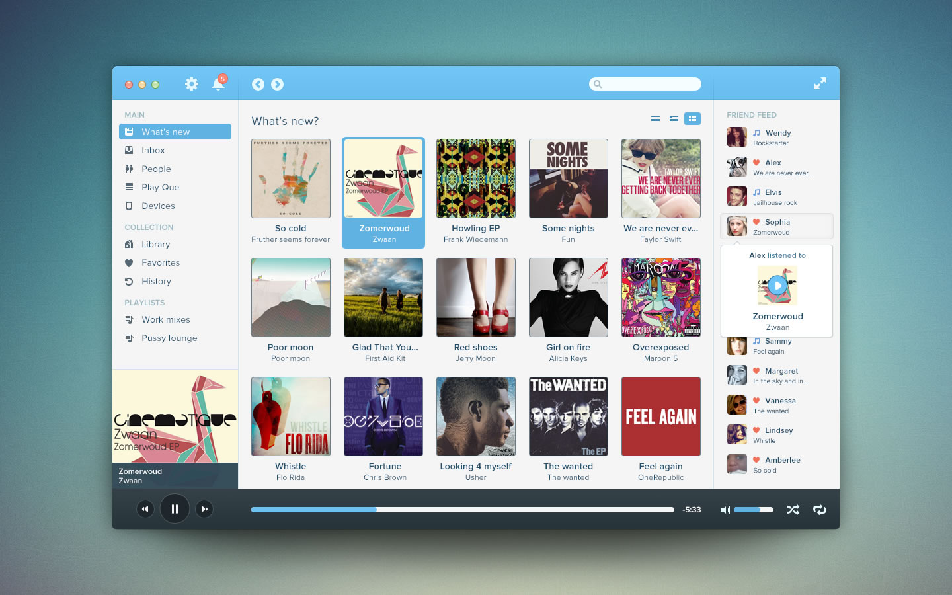
Task: Play Zomerwoud in Alex listened popup
Action: 777,286
